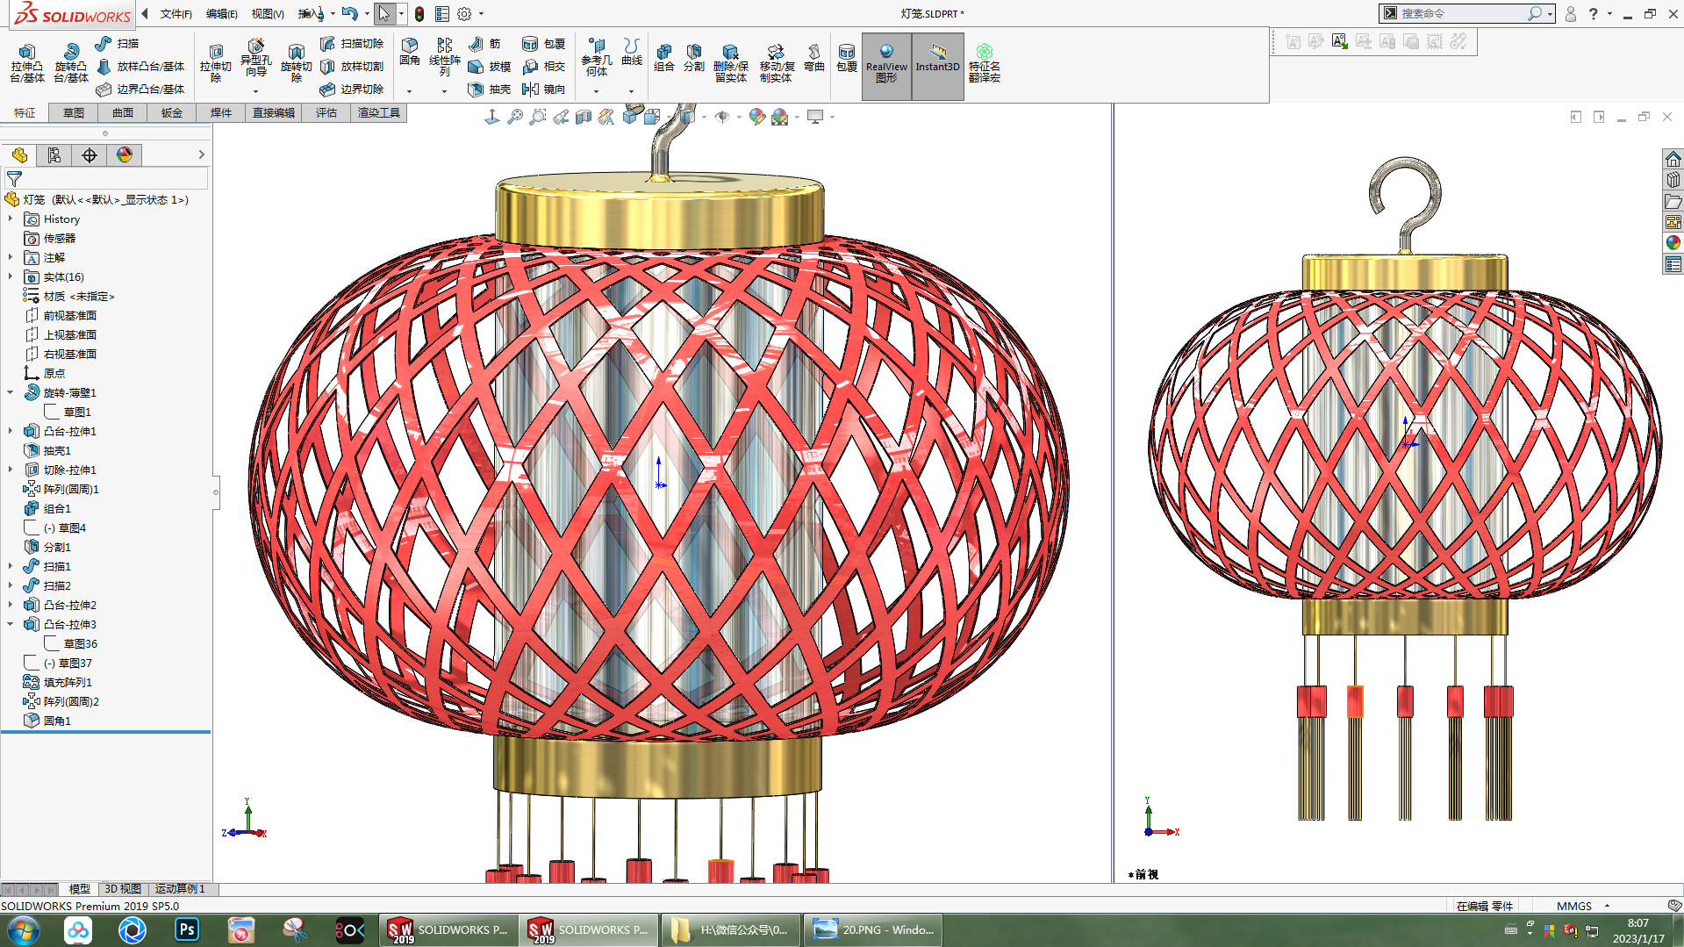Click the 相交 intersect tool
Viewport: 1684px width, 947px height.
(x=543, y=66)
